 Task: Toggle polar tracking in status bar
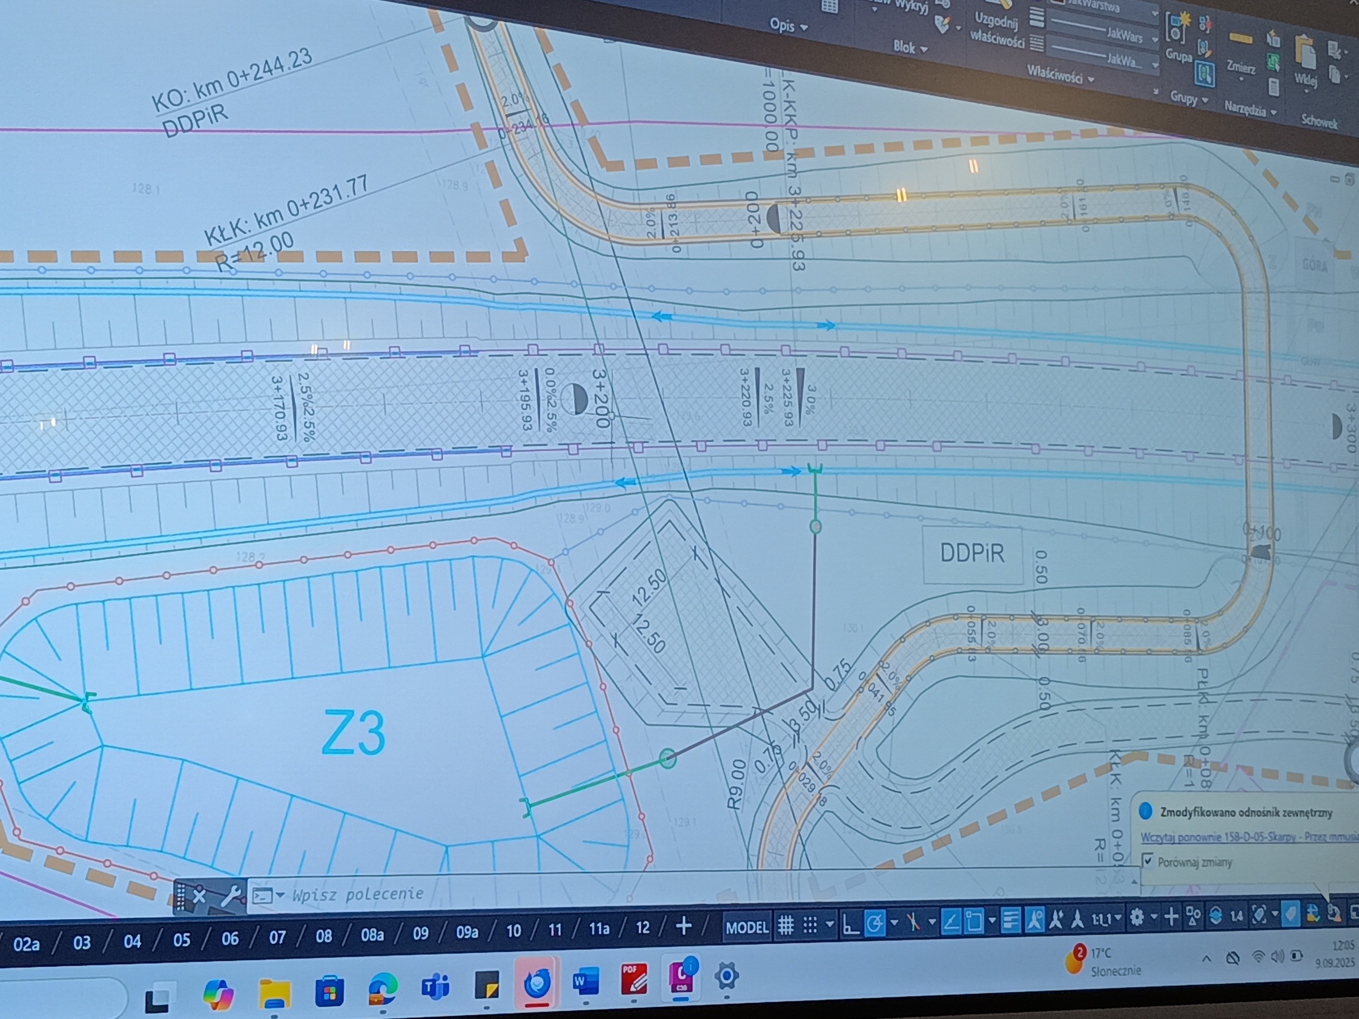(875, 923)
